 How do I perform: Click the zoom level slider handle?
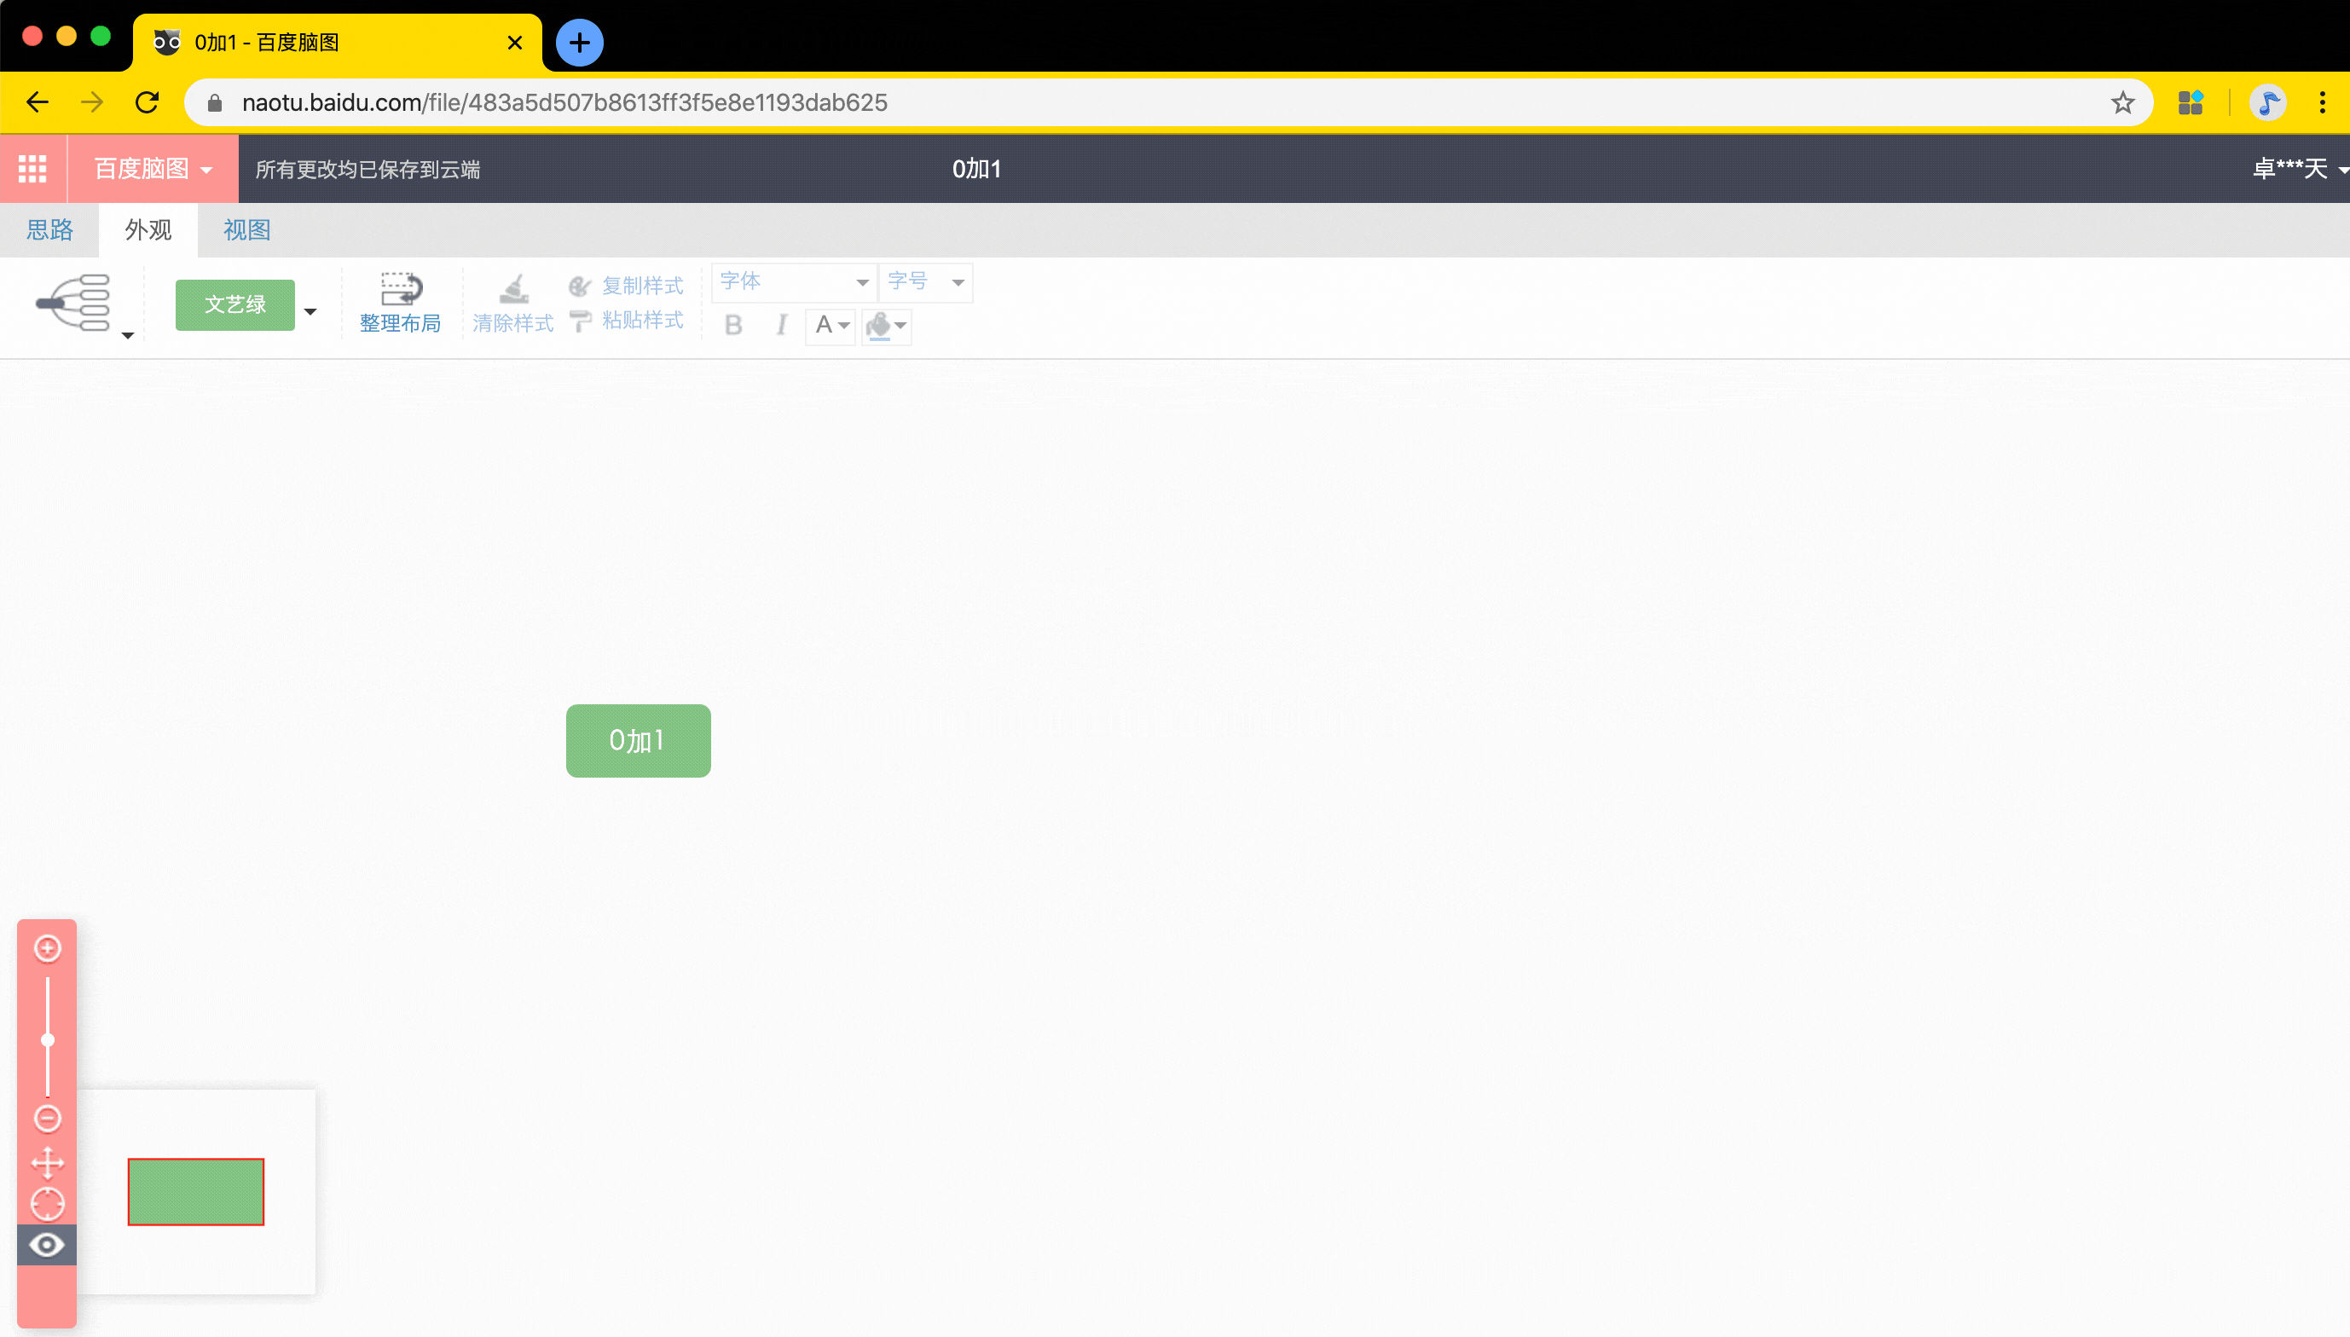[48, 1039]
